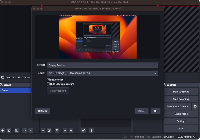Open the Display selection dropdown
Viewport: 200px width, 140px height.
(x=103, y=73)
